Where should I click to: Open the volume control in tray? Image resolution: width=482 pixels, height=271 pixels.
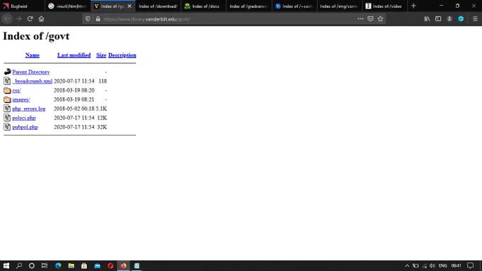[432, 266]
